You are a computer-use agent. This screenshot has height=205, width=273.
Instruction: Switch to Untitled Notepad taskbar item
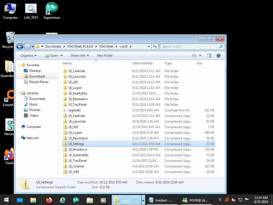pos(162,200)
